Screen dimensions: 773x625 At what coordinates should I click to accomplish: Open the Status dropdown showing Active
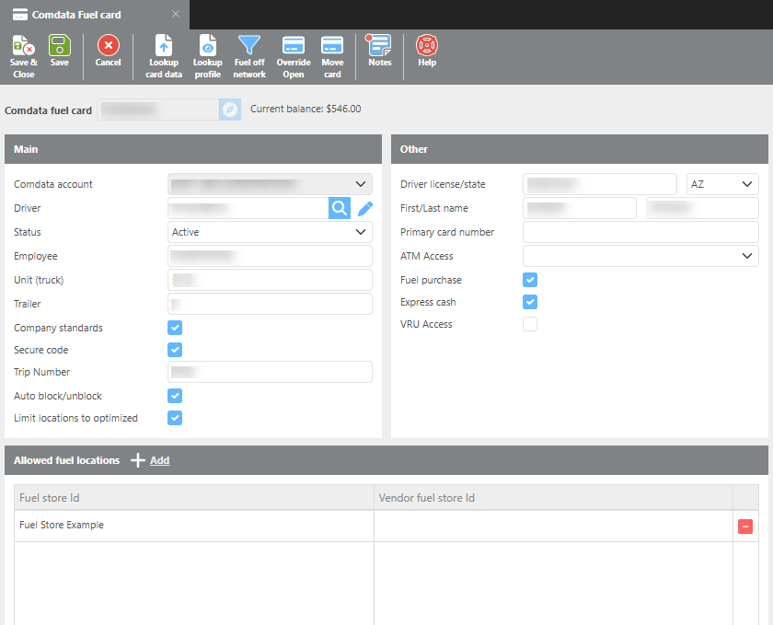tap(270, 232)
